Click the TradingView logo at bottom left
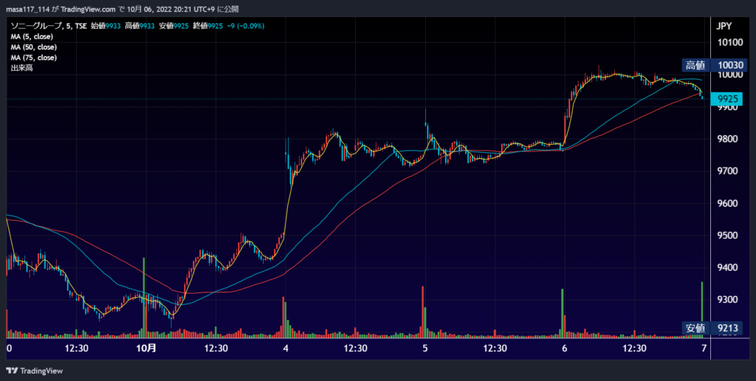The width and height of the screenshot is (756, 381). point(34,371)
